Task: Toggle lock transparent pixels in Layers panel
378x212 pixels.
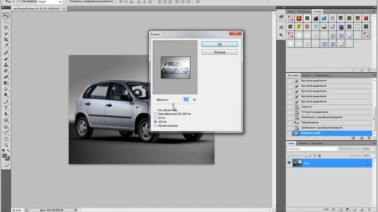Action: tap(305, 155)
